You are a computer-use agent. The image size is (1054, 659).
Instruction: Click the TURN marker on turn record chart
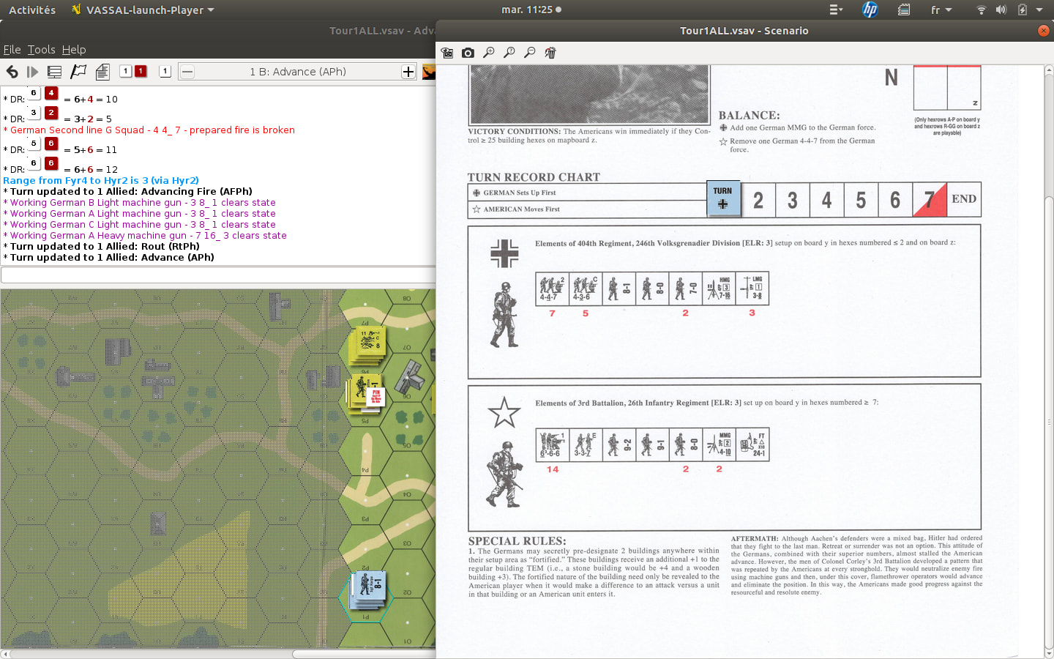[723, 198]
